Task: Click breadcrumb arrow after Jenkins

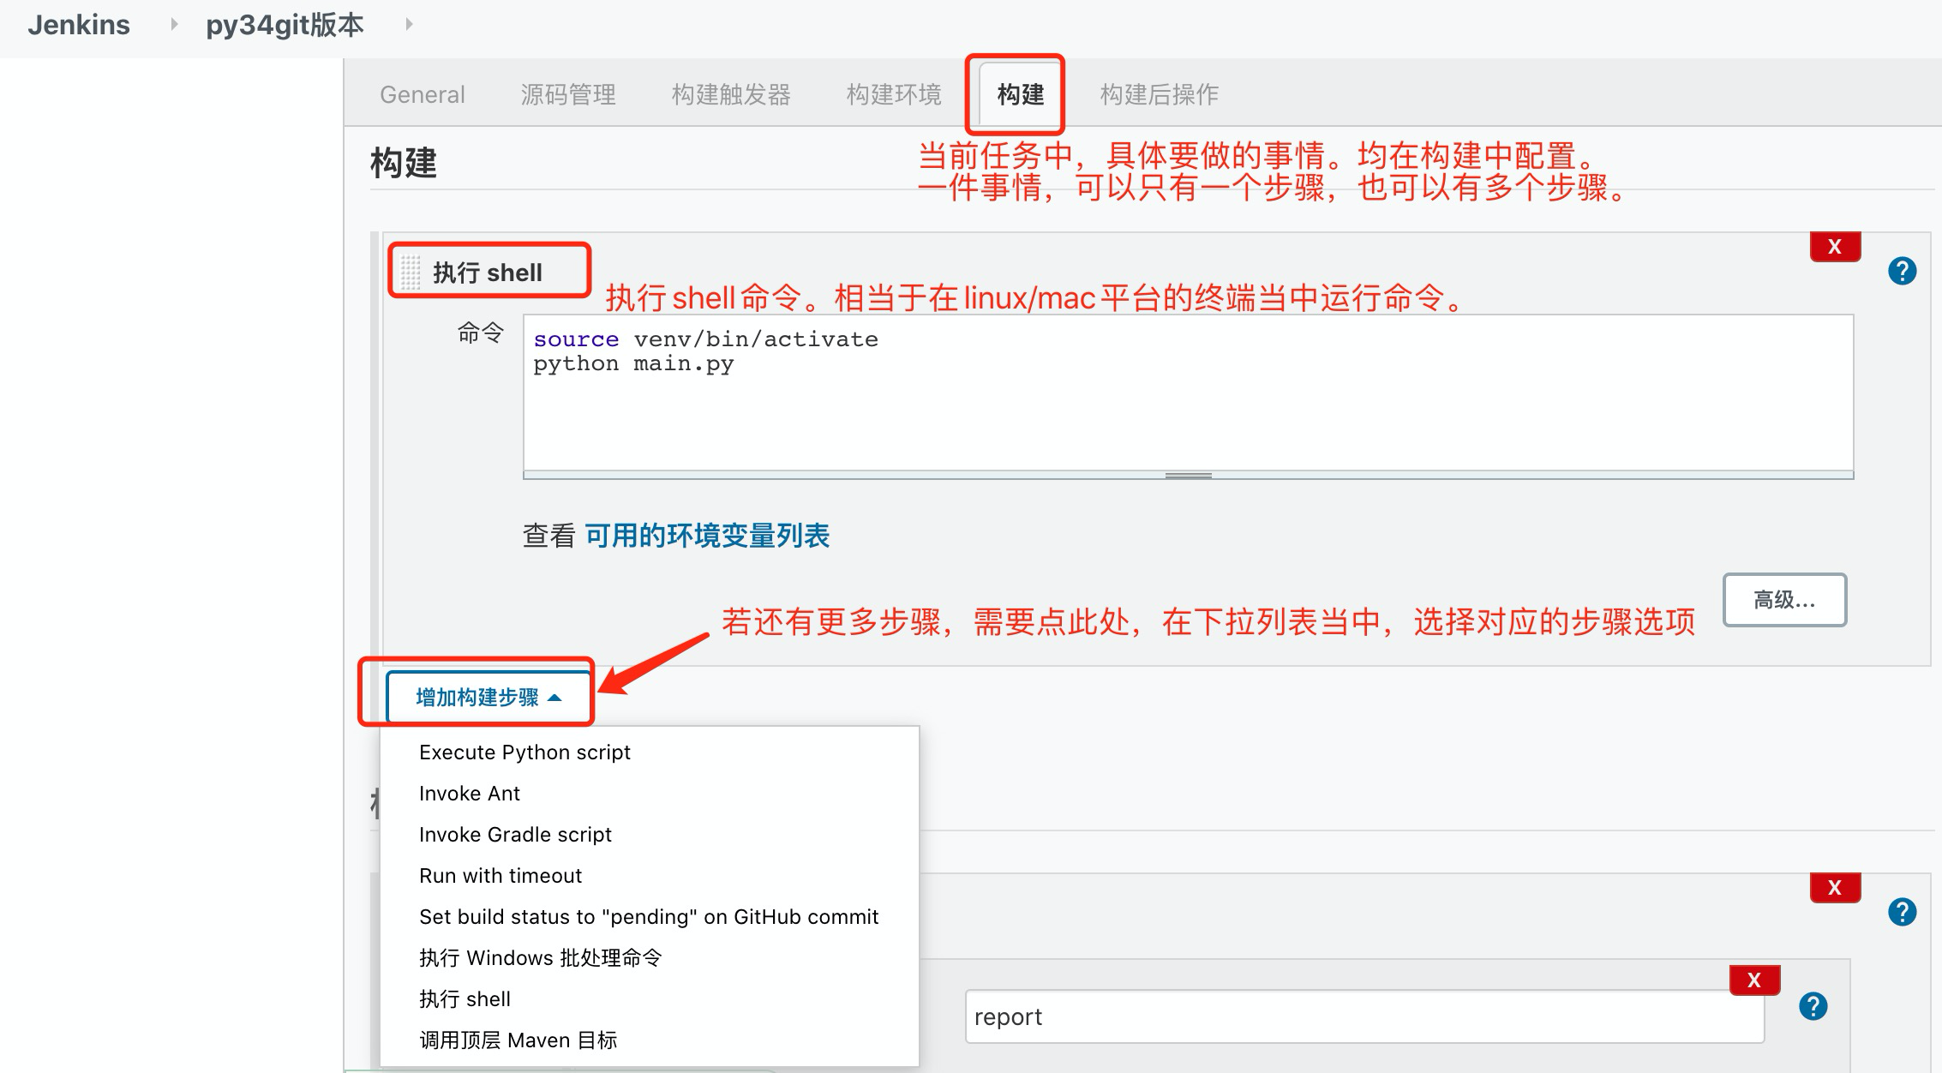Action: [x=174, y=25]
